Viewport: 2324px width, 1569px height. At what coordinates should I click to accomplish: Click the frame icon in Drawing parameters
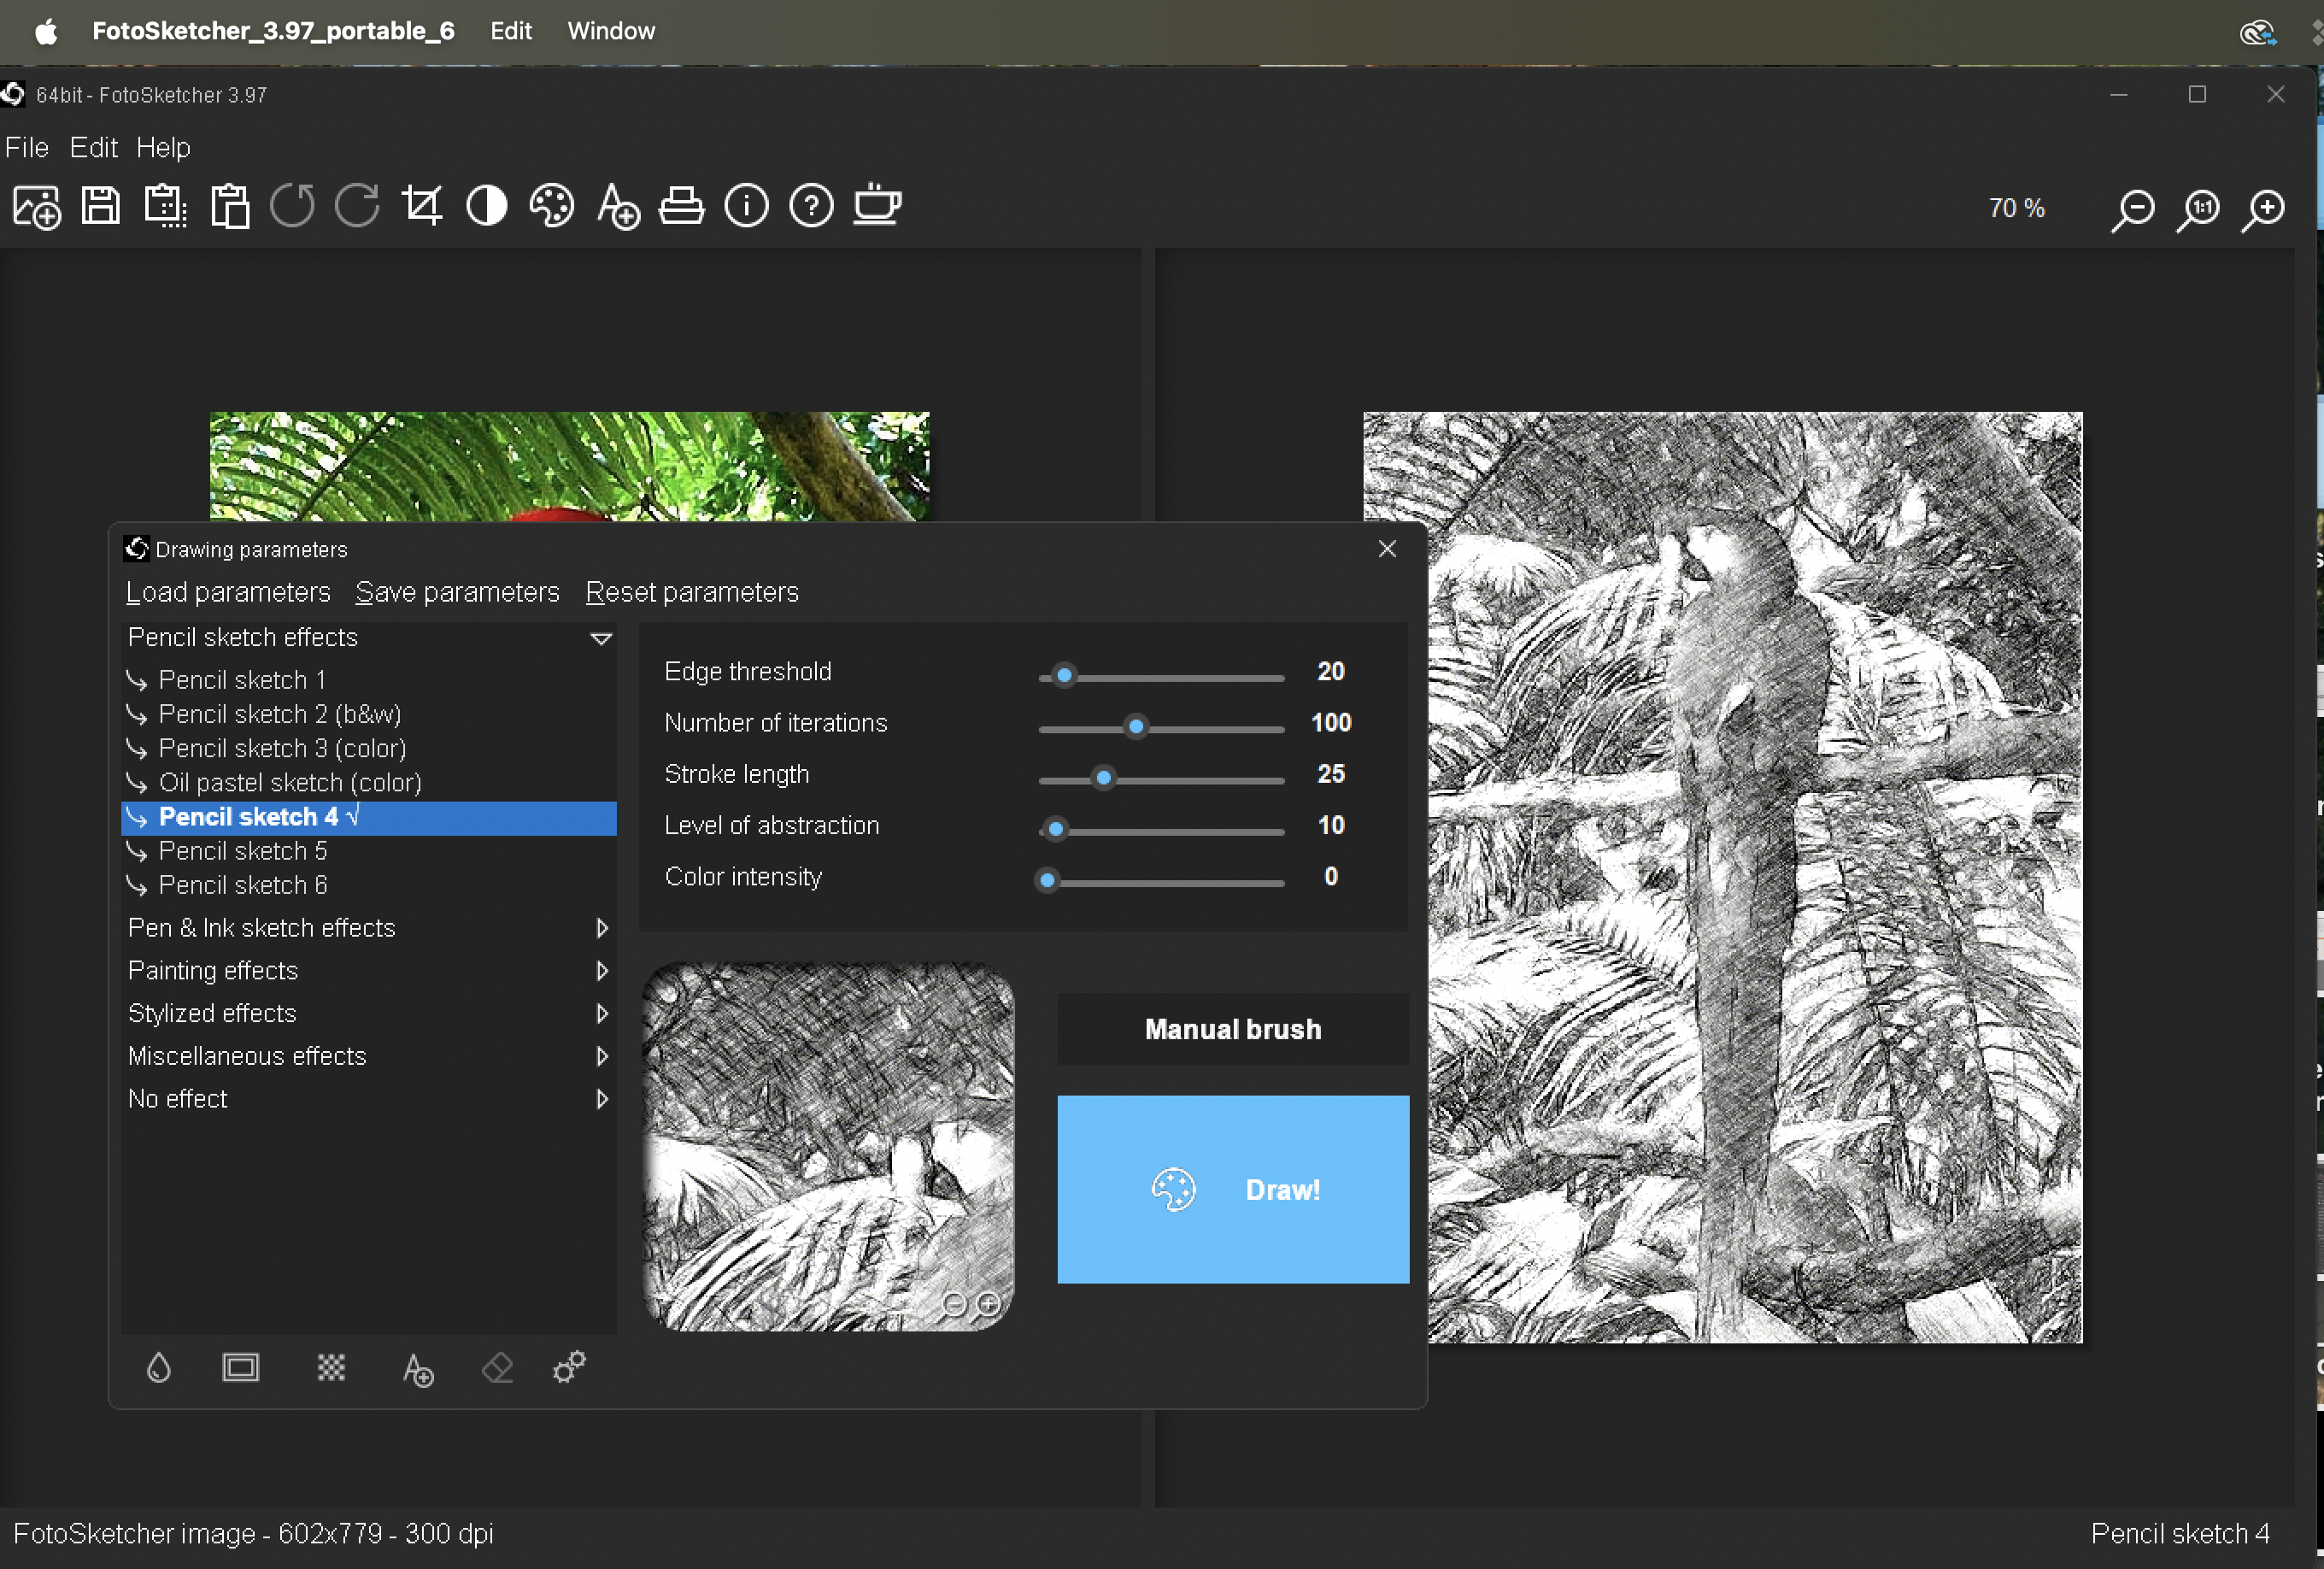tap(240, 1368)
